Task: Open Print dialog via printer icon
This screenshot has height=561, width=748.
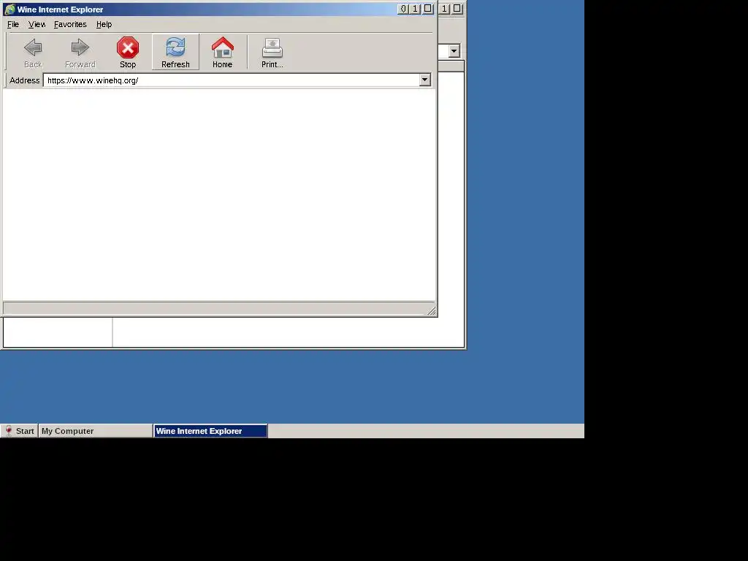Action: 272,52
